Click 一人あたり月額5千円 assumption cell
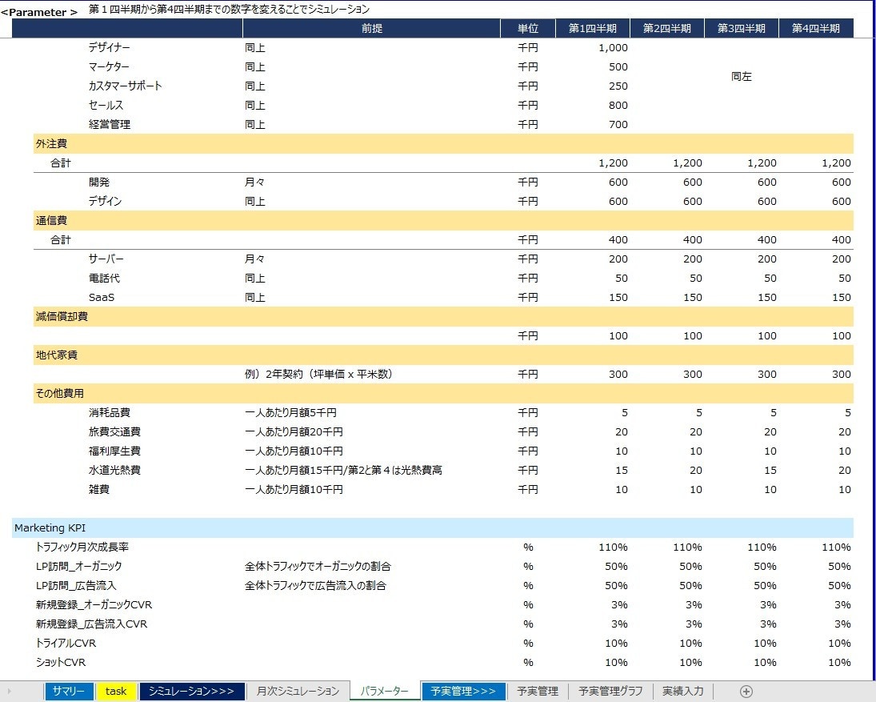The width and height of the screenshot is (876, 702). tap(290, 412)
